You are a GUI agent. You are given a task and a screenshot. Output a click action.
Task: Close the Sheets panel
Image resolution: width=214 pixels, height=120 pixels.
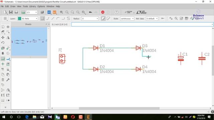click(49, 24)
